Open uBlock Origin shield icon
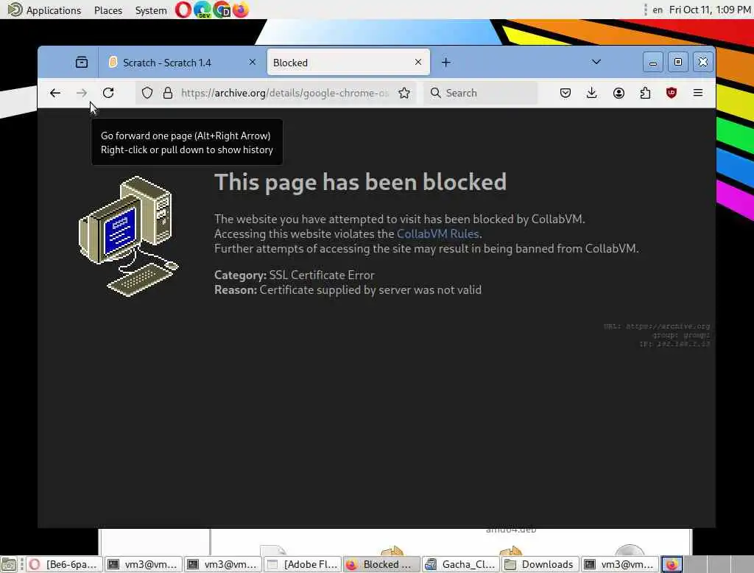The height and width of the screenshot is (573, 754). click(672, 93)
